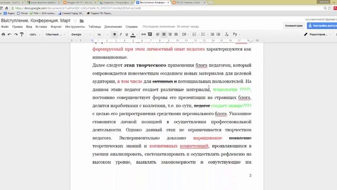
Task: Toggle bold formatting
Action: tap(115, 34)
